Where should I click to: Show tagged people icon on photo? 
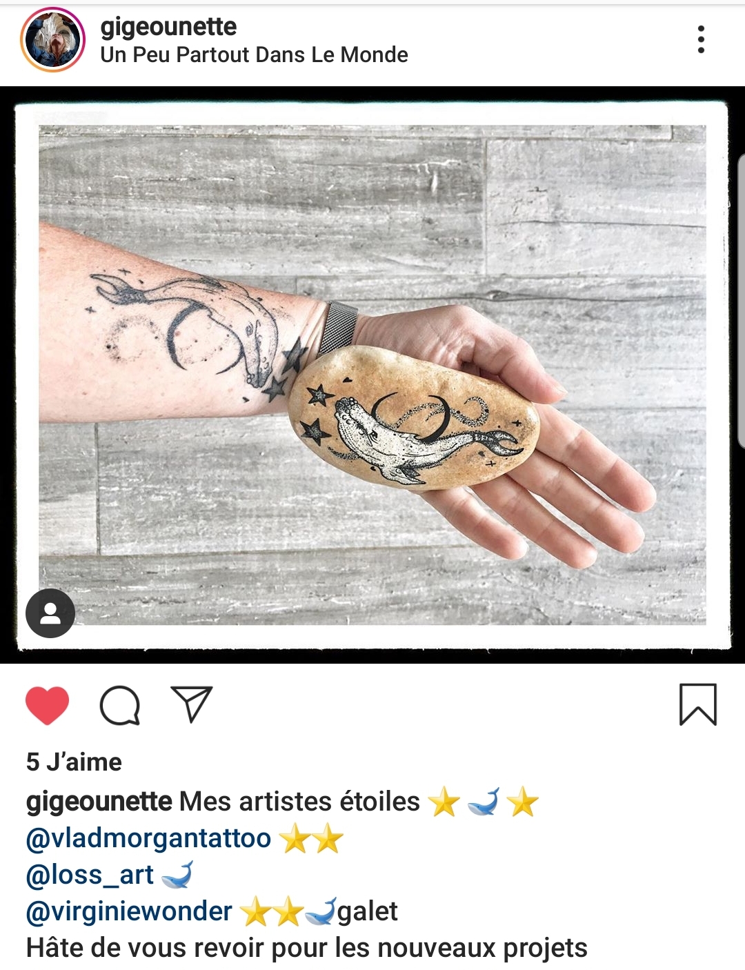pyautogui.click(x=50, y=613)
